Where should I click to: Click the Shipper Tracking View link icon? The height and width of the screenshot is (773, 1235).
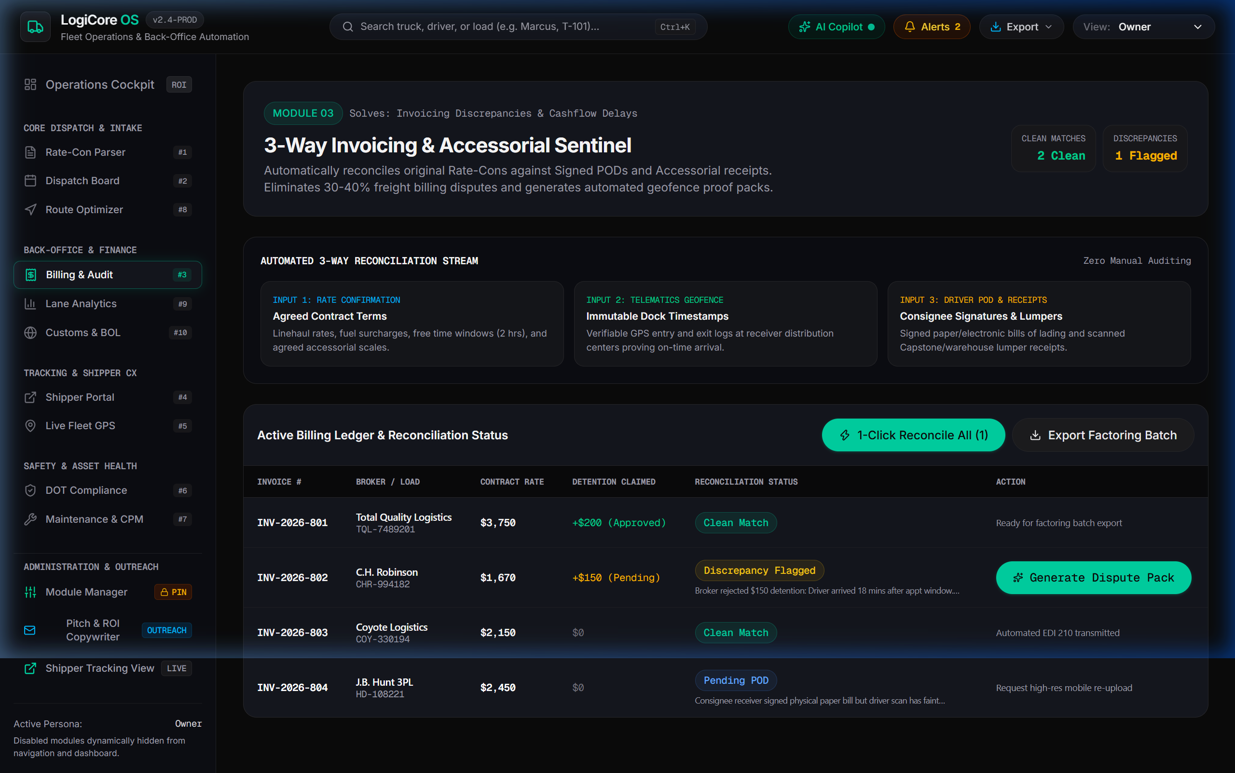click(30, 668)
